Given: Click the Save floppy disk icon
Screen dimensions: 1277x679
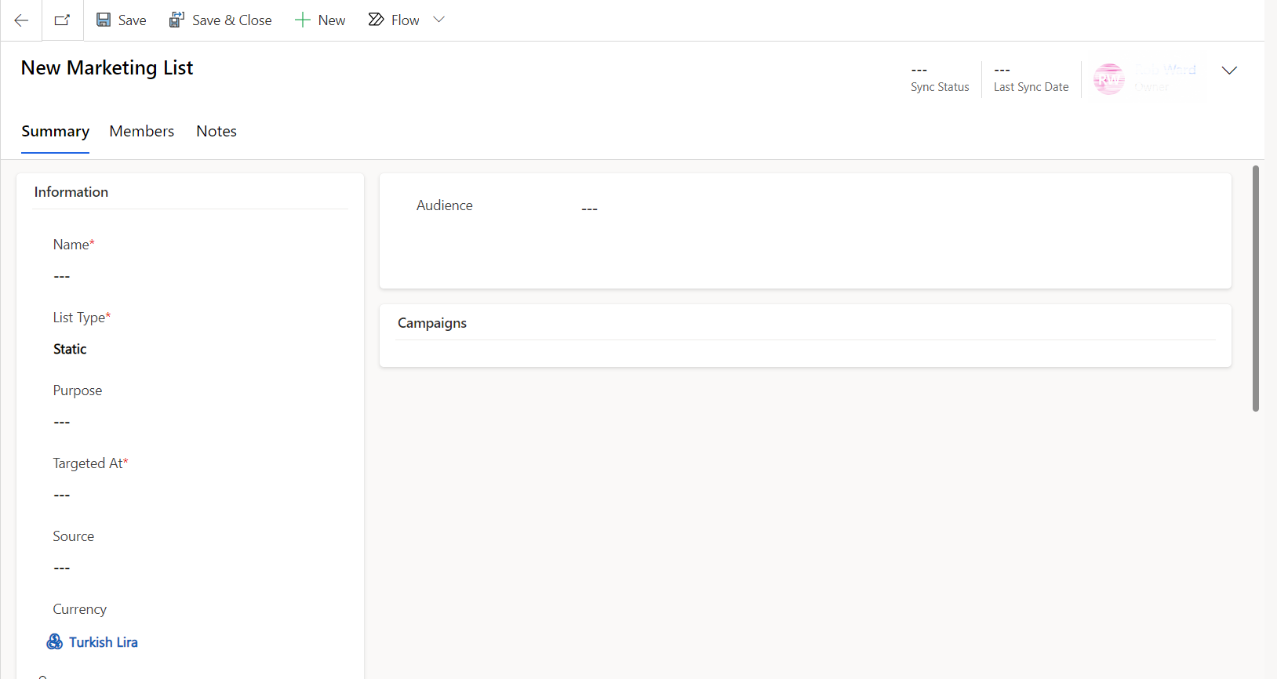Looking at the screenshot, I should tap(104, 20).
